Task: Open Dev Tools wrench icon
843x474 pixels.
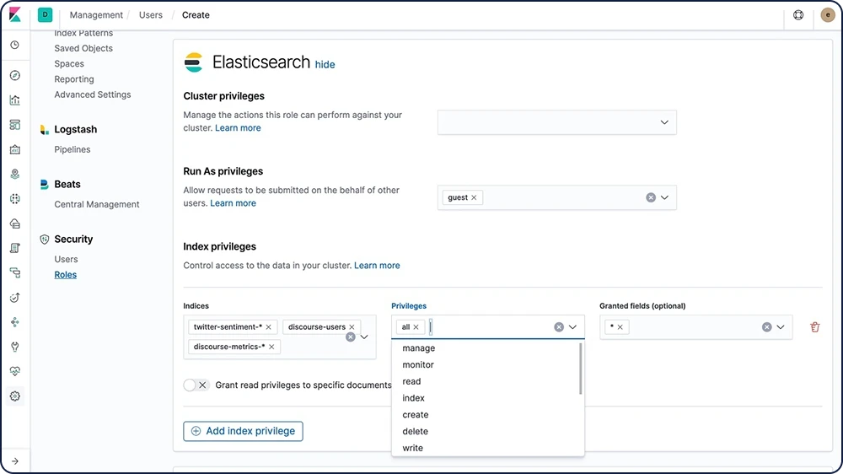Action: (15, 347)
